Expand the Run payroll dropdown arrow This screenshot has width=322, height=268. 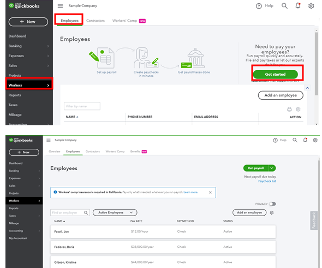click(272, 168)
